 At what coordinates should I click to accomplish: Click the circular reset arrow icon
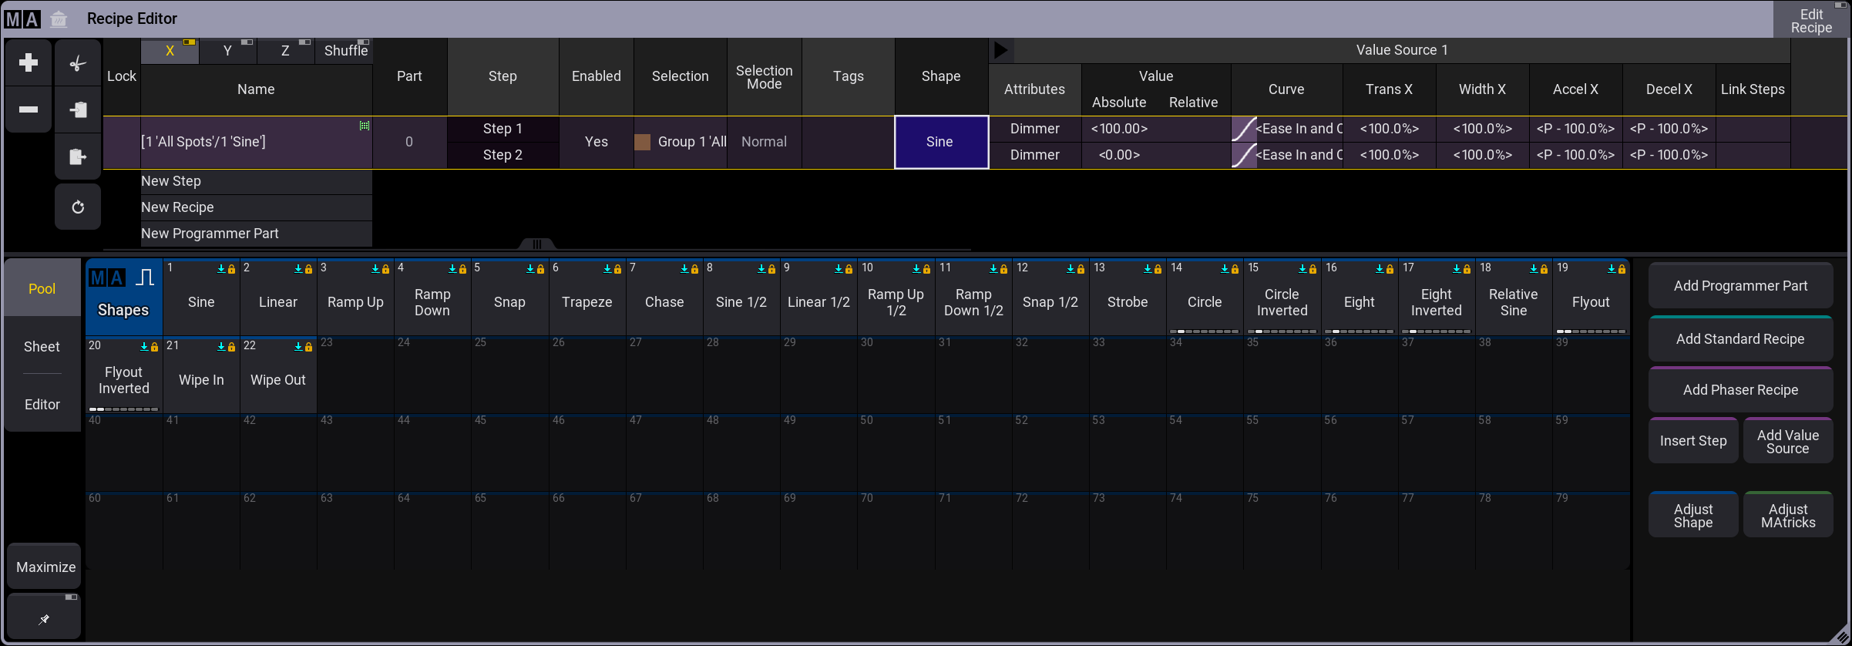[x=78, y=207]
